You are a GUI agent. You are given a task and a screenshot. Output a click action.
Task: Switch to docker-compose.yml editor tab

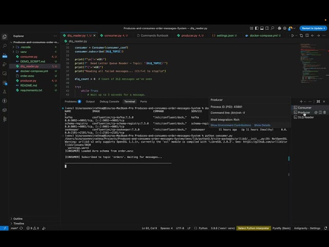pyautogui.click(x=263, y=36)
